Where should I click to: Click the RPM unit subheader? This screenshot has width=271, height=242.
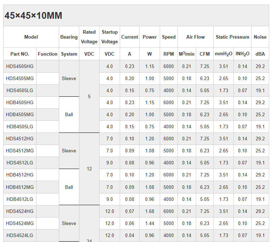(169, 54)
